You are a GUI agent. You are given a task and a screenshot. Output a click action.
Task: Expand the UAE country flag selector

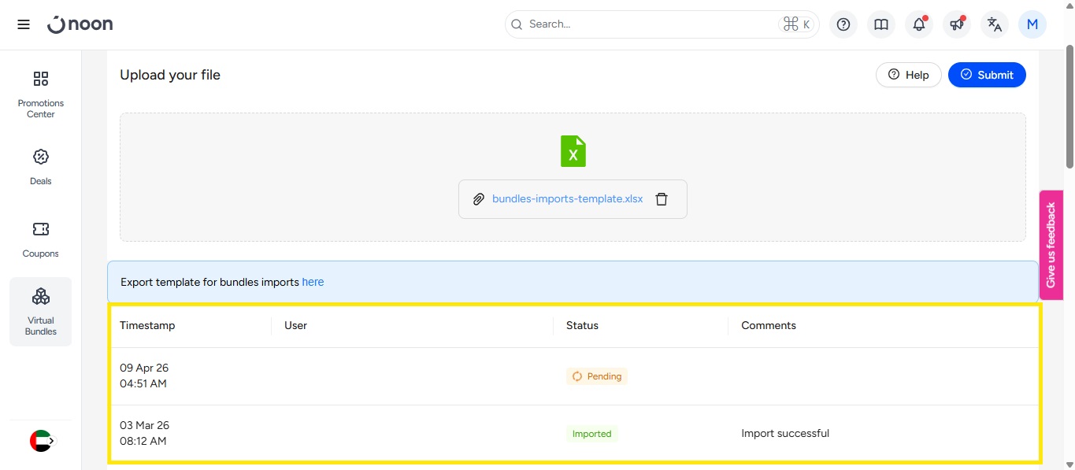click(x=42, y=441)
